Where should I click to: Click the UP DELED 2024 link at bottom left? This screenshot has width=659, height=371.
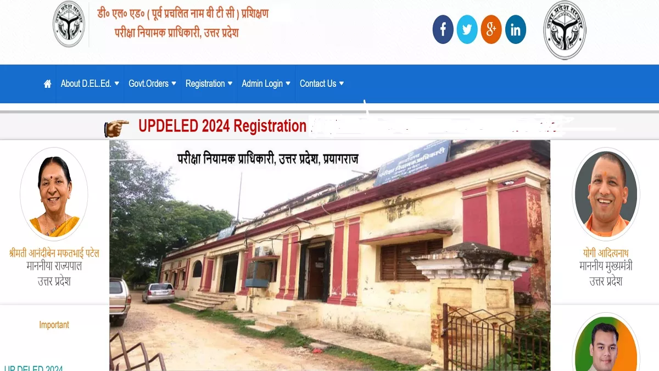33,368
